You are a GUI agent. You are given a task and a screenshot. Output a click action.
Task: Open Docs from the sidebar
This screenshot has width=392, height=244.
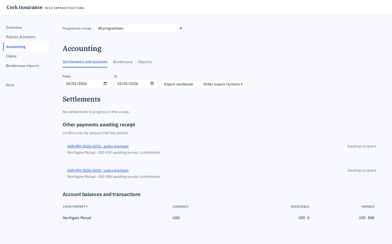10,85
